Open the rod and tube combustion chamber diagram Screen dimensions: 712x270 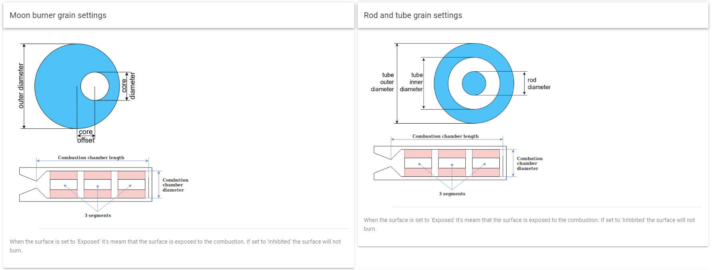[440, 163]
